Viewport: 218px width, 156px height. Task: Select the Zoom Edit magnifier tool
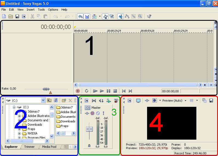[x=140, y=16]
